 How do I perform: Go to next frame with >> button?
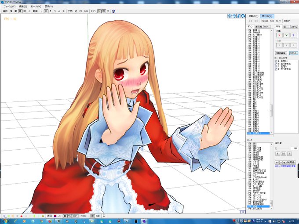point(256,21)
